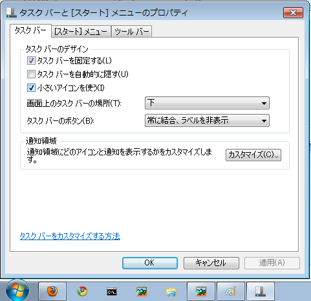
Task: Click the キャンセル button
Action: click(x=211, y=263)
